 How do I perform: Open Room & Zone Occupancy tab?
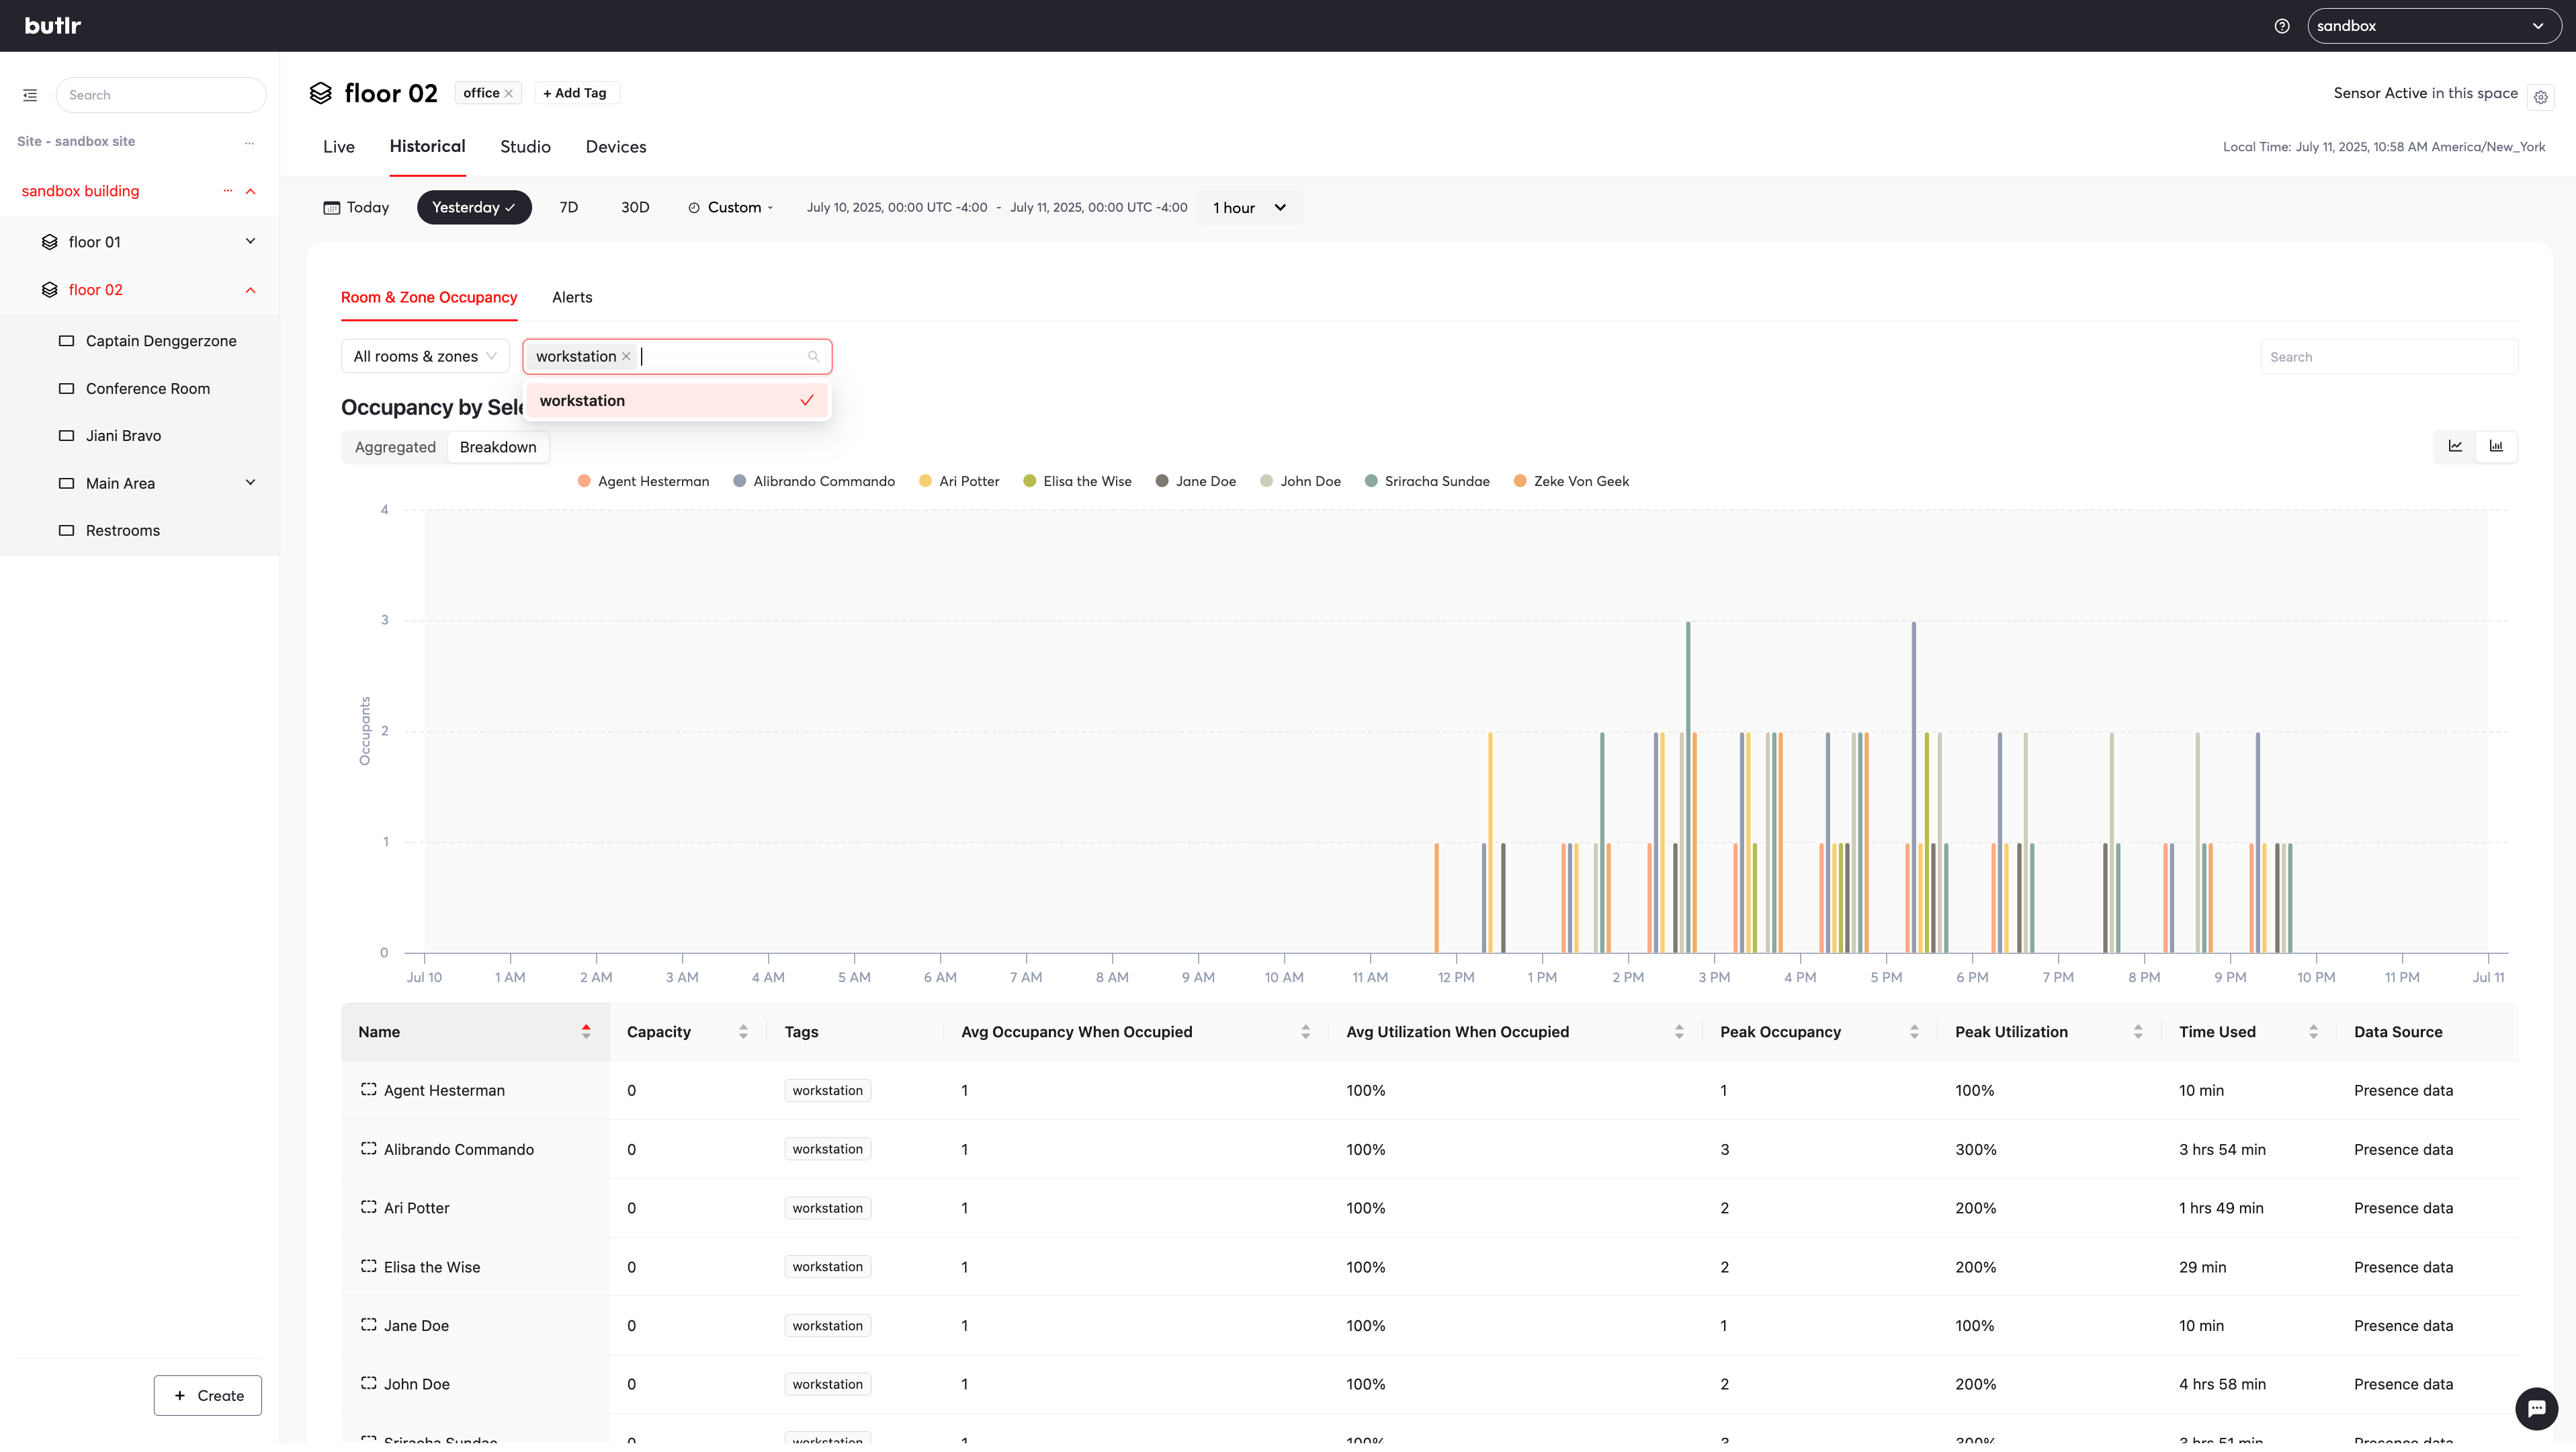pyautogui.click(x=429, y=297)
